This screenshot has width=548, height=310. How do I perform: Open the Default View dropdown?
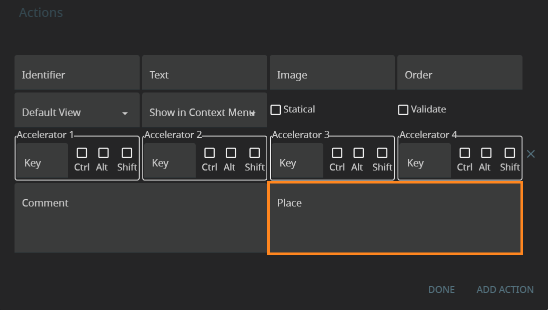point(77,112)
